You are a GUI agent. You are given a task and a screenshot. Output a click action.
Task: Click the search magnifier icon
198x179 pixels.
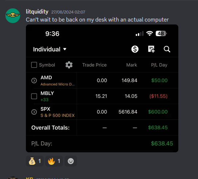(x=167, y=49)
